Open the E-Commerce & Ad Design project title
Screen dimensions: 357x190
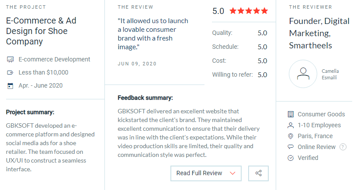point(41,31)
